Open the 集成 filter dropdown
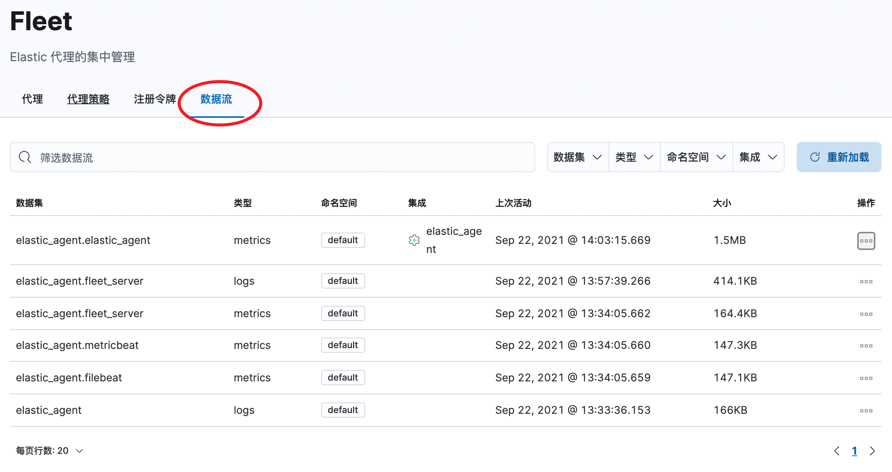The image size is (892, 472). point(758,157)
